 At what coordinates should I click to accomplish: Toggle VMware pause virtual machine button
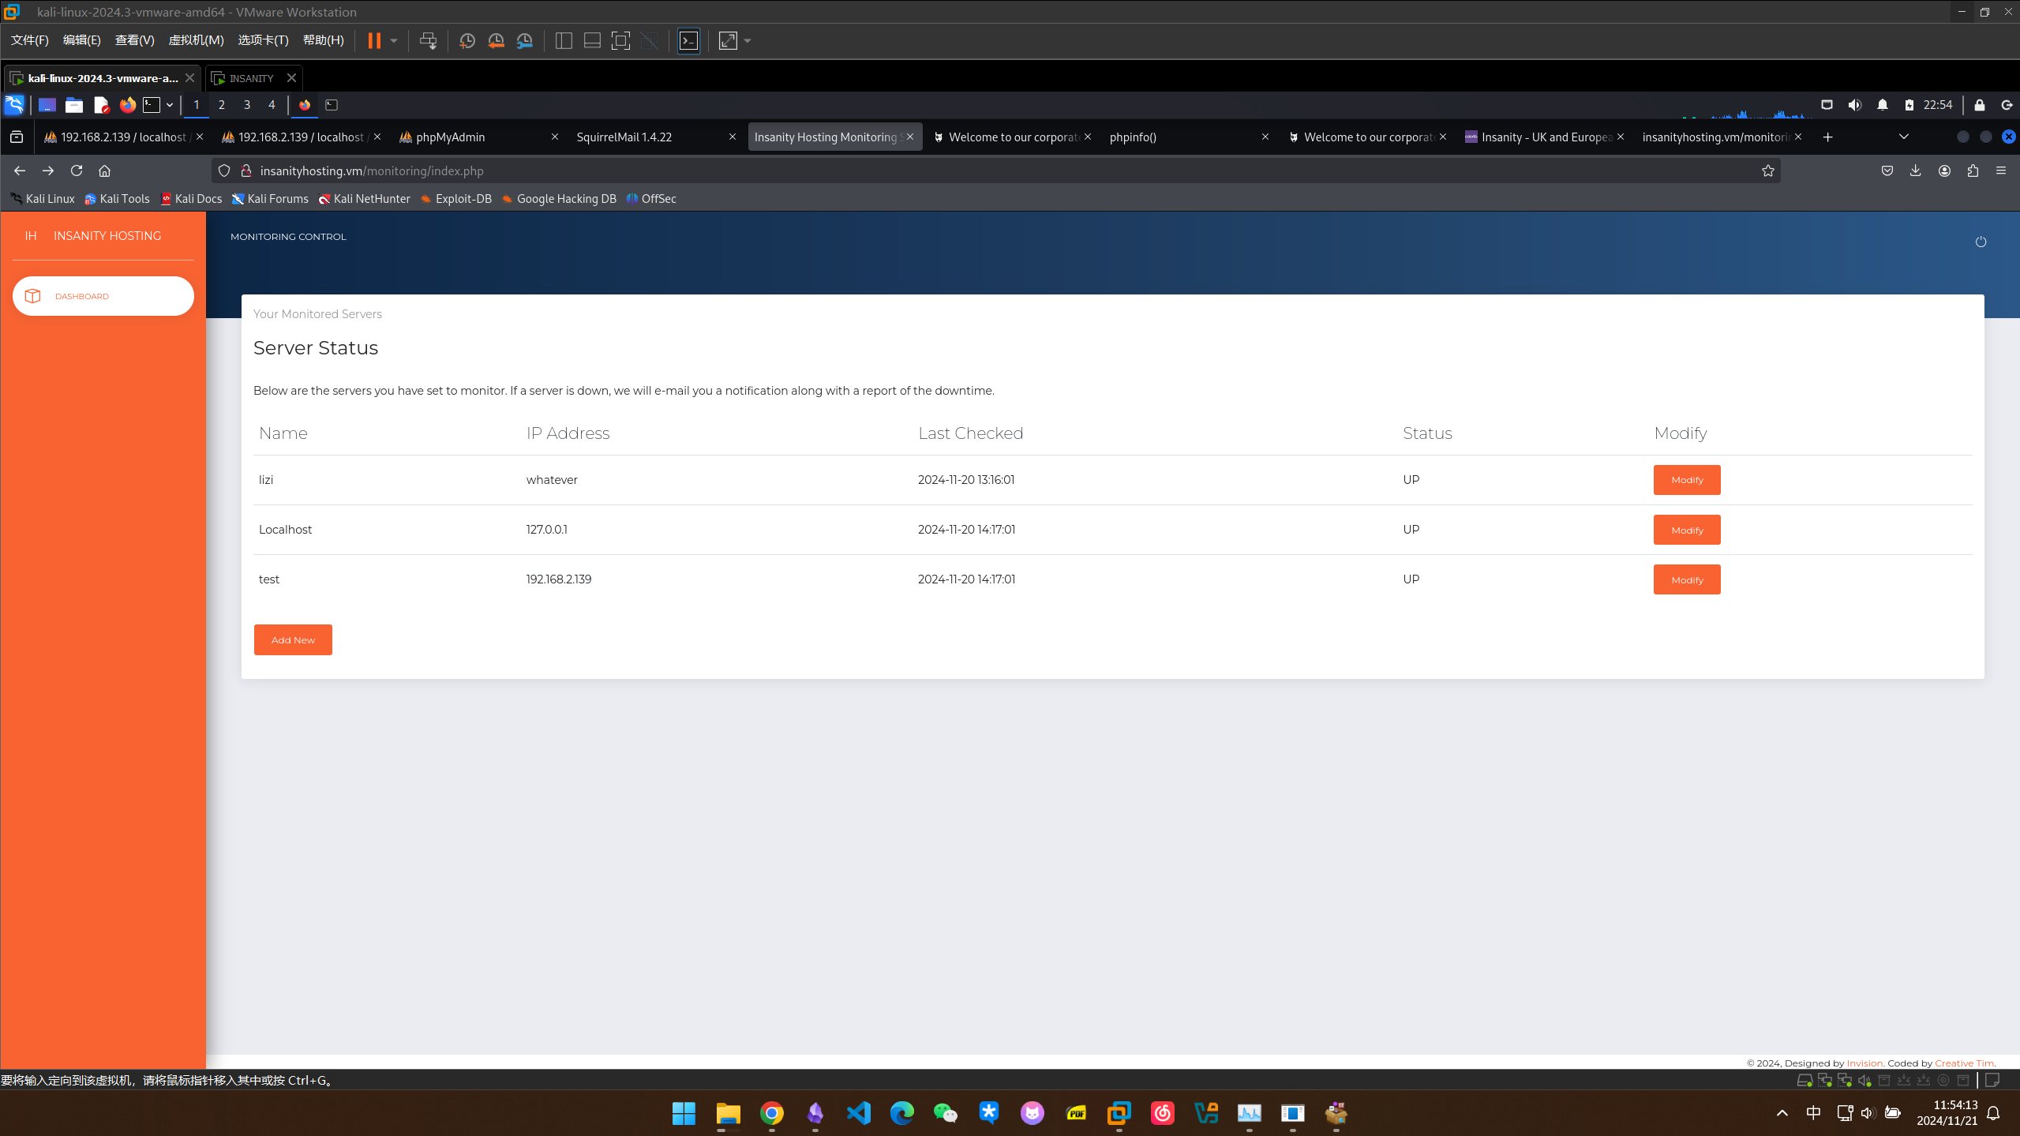coord(374,41)
